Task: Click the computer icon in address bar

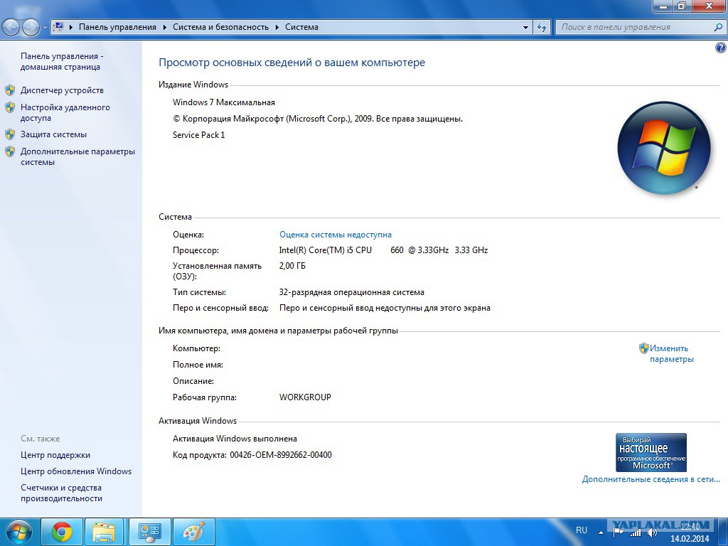Action: pos(58,27)
